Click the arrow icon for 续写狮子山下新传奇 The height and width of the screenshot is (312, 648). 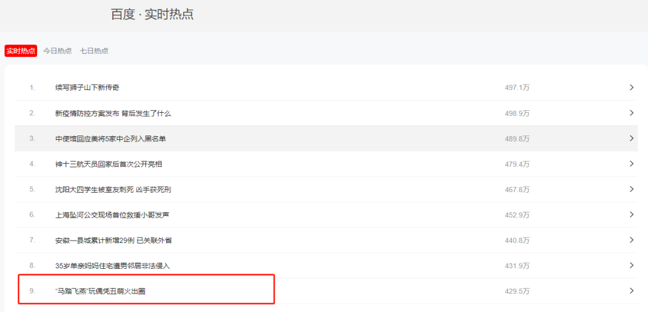631,88
